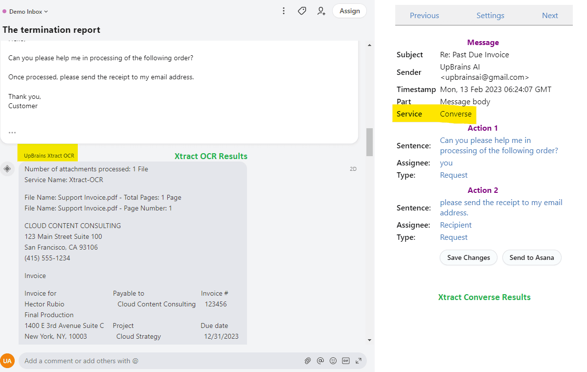Expand the comment composer to full size

pos(359,361)
